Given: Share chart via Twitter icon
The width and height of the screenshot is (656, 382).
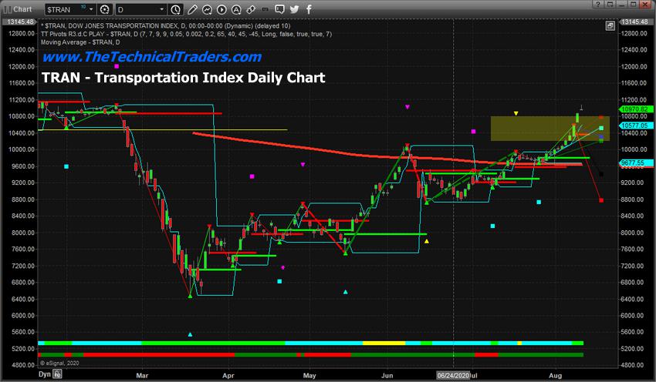Looking at the screenshot, I should click(x=294, y=9).
